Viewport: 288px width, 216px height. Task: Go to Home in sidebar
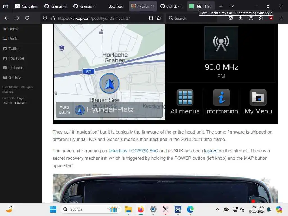pos(11,29)
